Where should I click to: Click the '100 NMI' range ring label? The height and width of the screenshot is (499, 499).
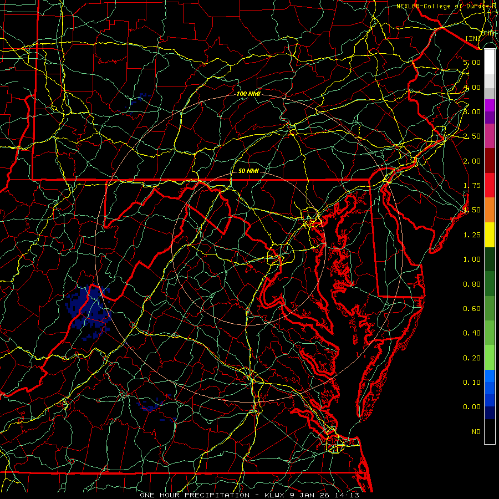click(x=248, y=94)
